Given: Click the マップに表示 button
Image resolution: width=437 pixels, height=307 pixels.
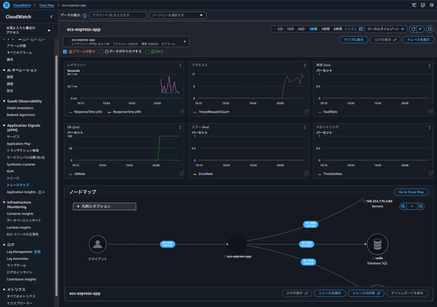Looking at the screenshot, I should click(353, 40).
